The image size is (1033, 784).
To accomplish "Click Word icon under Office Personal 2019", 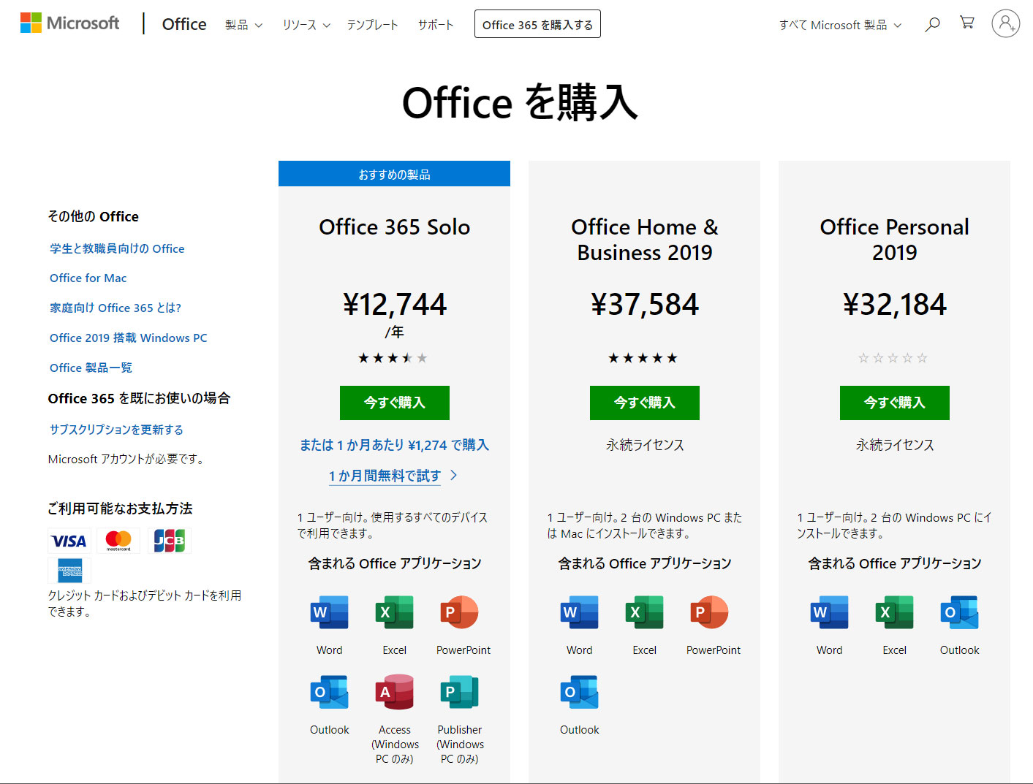I will click(x=830, y=612).
